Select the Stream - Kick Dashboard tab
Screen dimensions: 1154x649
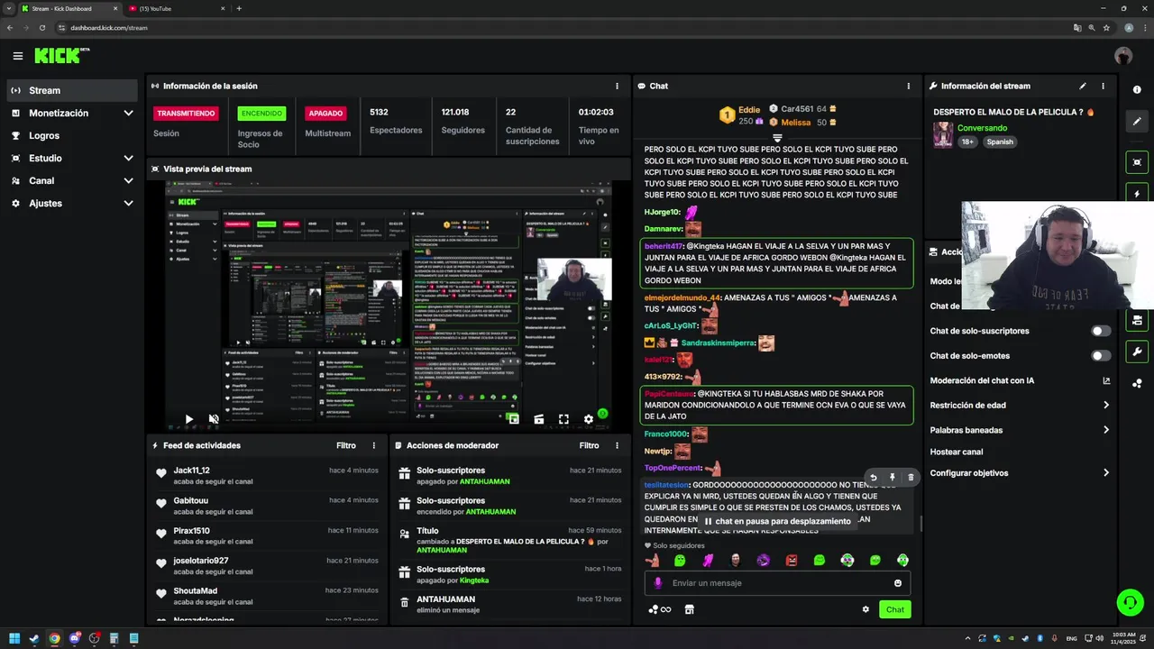pyautogui.click(x=69, y=8)
